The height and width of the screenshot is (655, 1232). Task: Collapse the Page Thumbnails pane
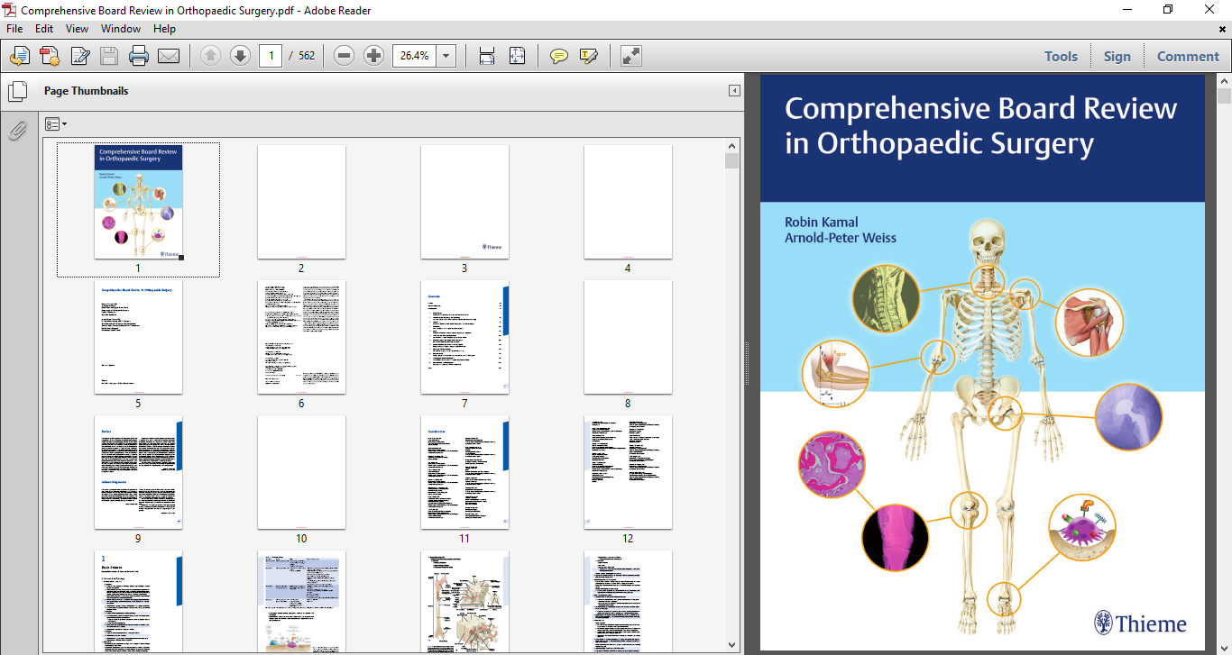734,91
